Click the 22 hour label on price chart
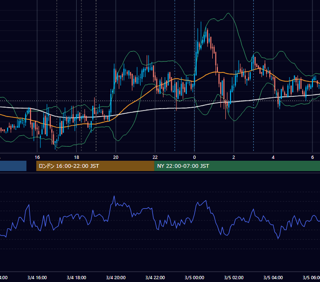 (155, 157)
